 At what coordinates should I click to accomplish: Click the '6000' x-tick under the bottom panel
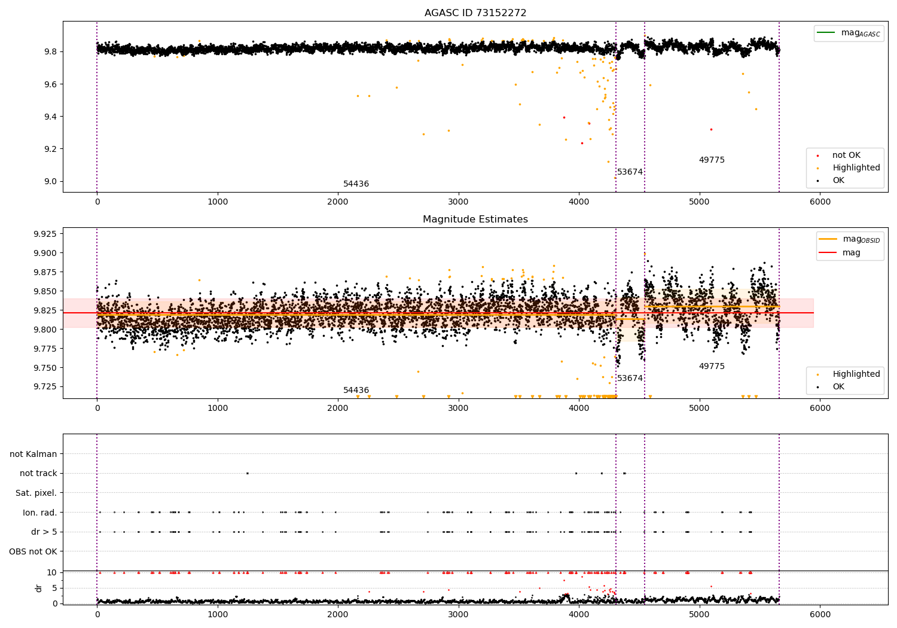coord(820,615)
